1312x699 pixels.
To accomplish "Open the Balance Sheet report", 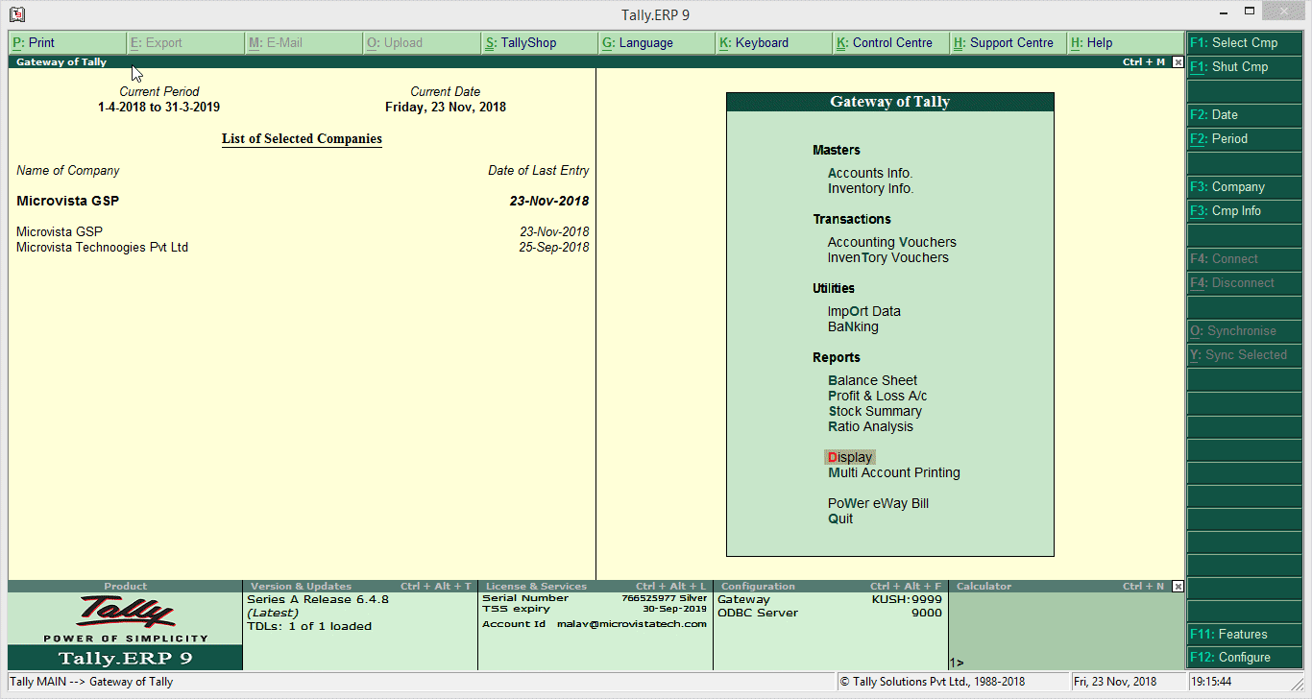I will 873,380.
